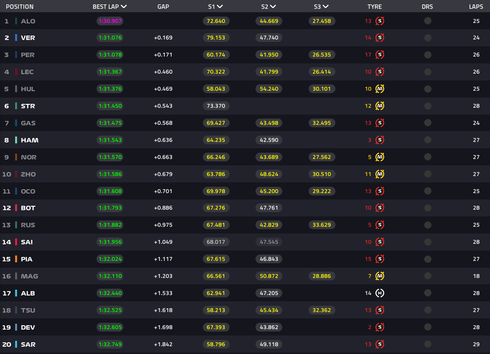Select the medium tyre icon for NOR
Viewport: 490px width, 354px height.
[379, 157]
